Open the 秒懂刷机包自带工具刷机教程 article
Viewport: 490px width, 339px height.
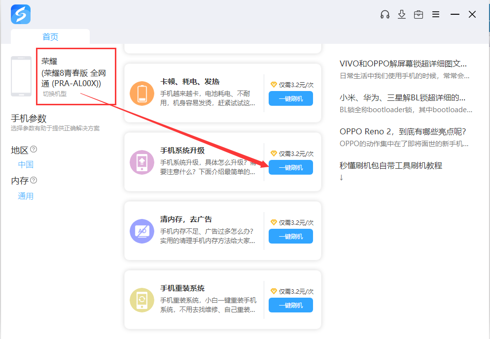[x=391, y=165]
